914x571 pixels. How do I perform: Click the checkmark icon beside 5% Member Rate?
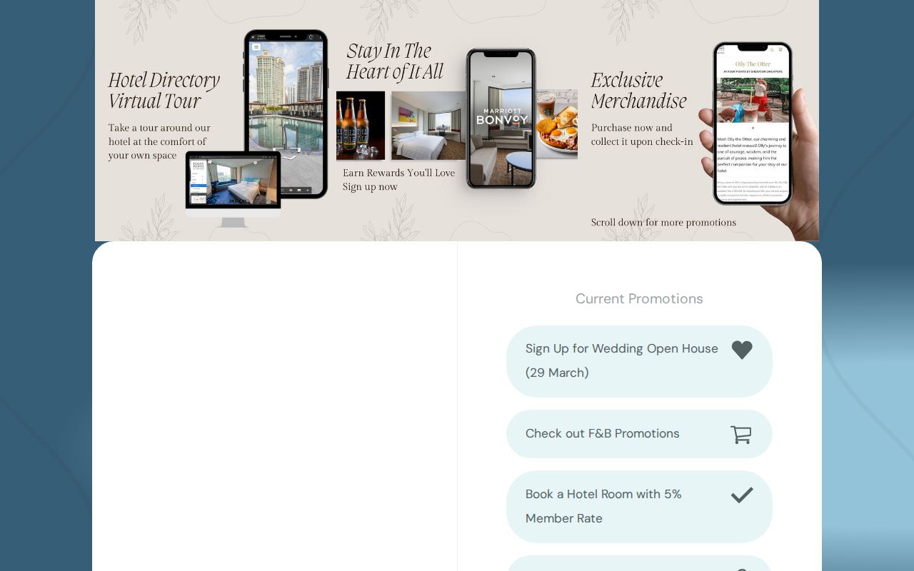[x=742, y=495]
